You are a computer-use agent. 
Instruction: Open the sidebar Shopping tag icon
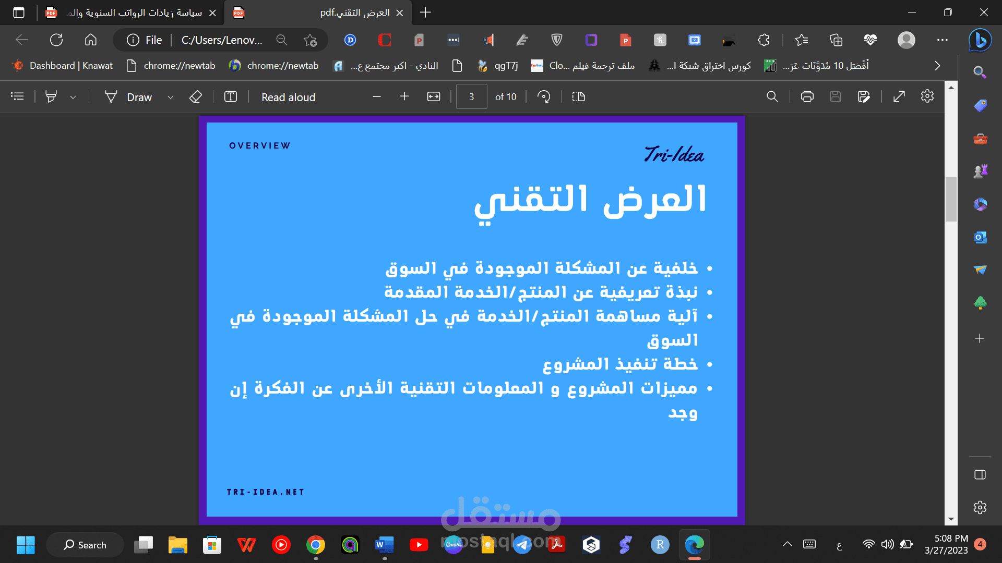[x=980, y=106]
